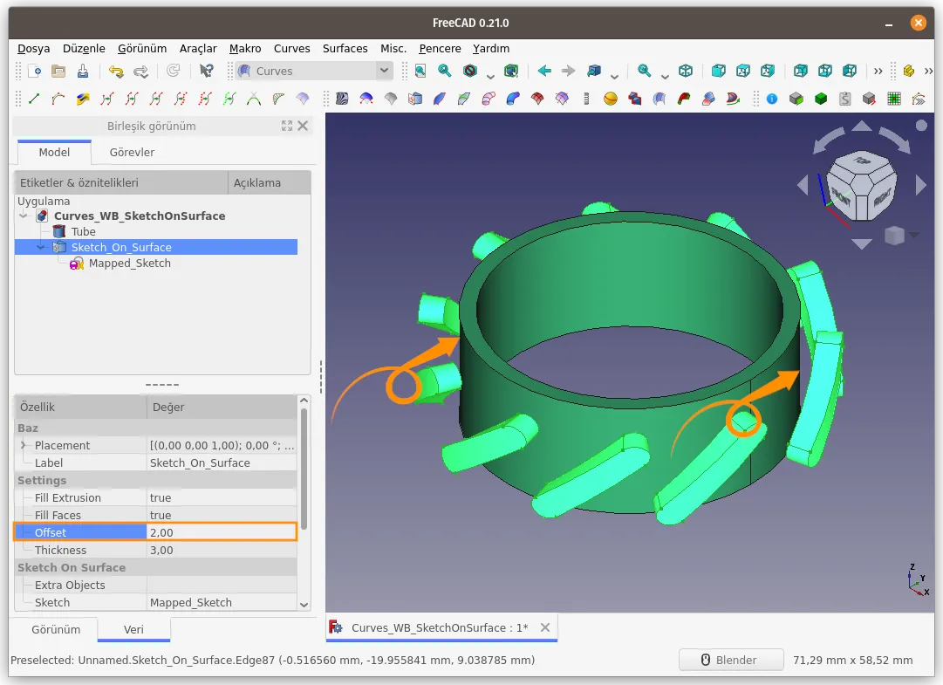This screenshot has width=943, height=685.
Task: Click the Thickness value 3,00
Action: [x=222, y=550]
